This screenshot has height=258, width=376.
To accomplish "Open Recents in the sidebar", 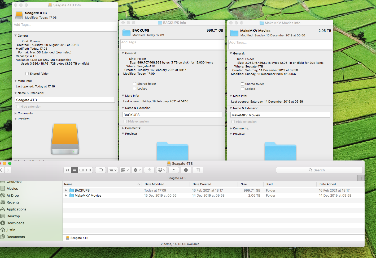I will coord(13,202).
